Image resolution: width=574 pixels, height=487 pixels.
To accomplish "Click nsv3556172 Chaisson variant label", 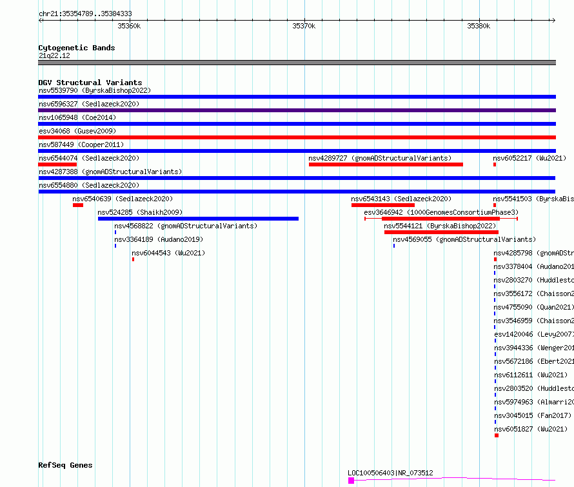I will (534, 293).
